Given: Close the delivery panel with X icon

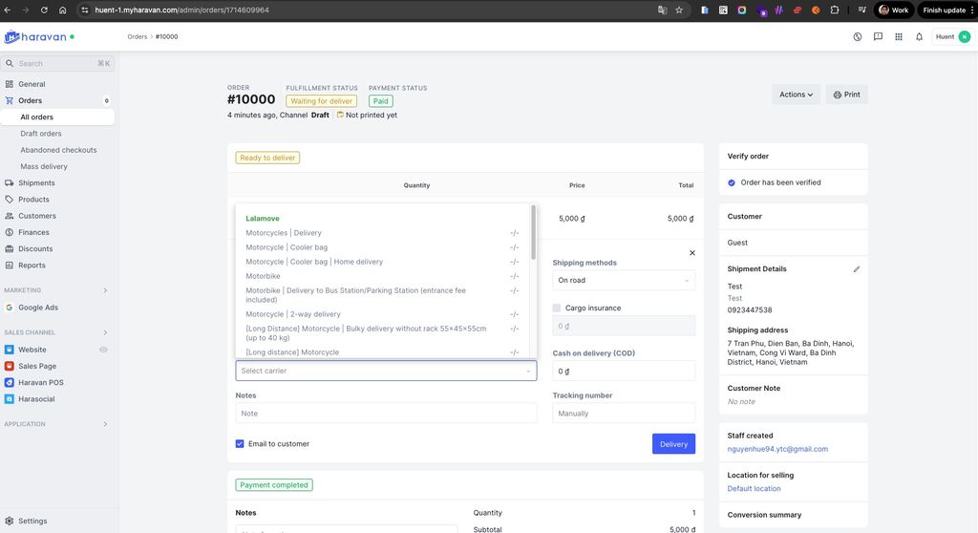Looking at the screenshot, I should click(692, 253).
